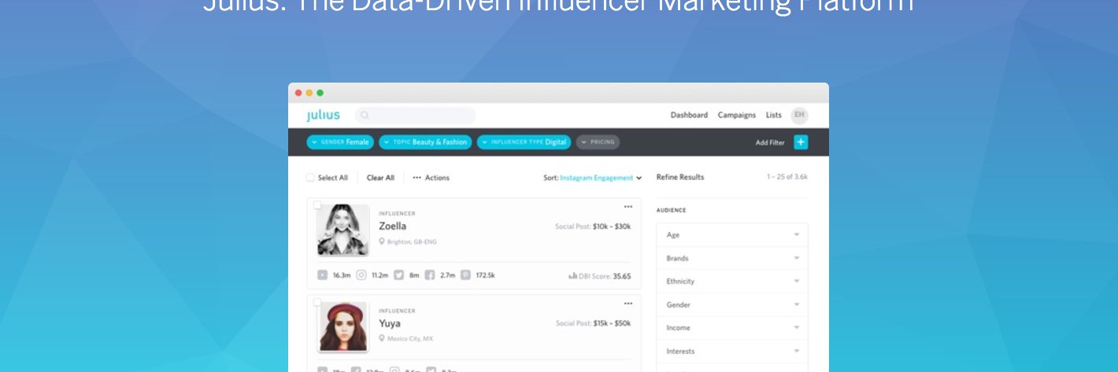1118x372 pixels.
Task: Select the Zoella card checkbox
Action: [317, 204]
